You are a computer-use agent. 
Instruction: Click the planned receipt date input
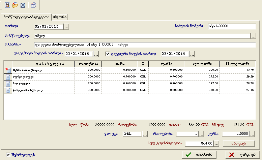(x=79, y=54)
